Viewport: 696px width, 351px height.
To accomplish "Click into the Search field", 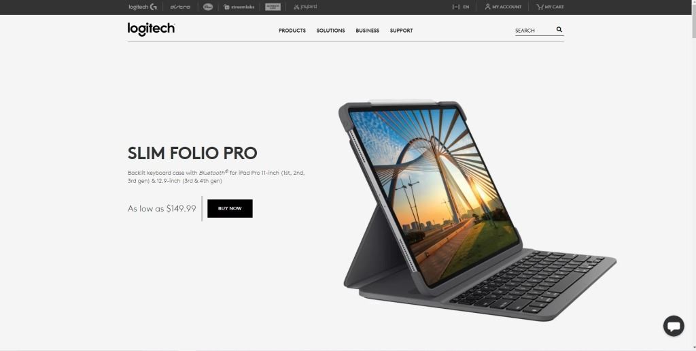I will (534, 31).
